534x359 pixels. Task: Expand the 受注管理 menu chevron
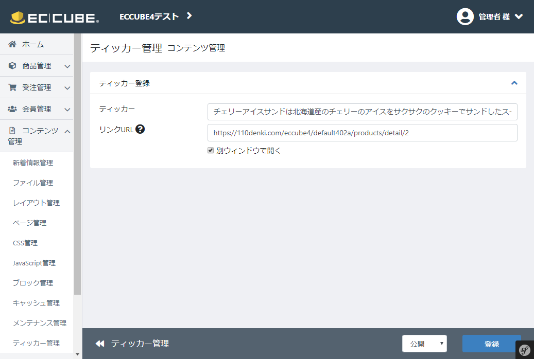(x=67, y=88)
